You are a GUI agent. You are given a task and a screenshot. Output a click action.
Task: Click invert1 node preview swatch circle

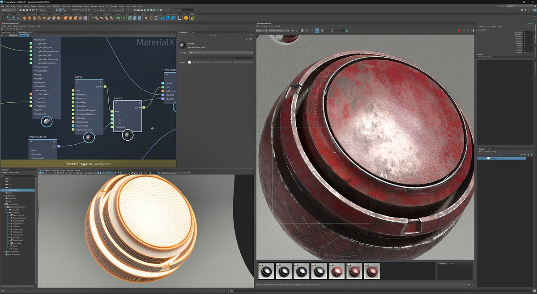click(128, 135)
